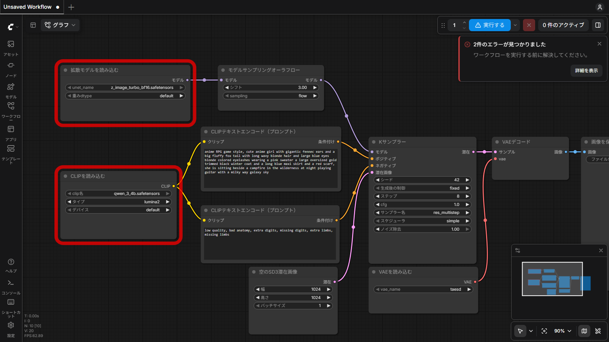The image size is (609, 342).
Task: Open 0 件のアクティブ queue button
Action: 563,25
